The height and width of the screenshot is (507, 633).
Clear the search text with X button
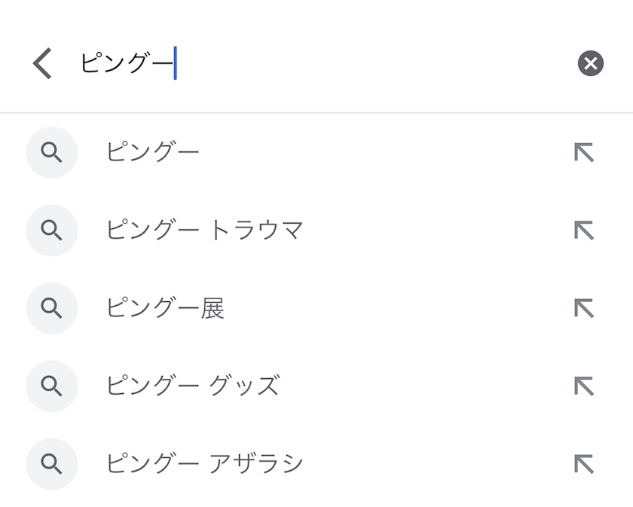(x=591, y=64)
